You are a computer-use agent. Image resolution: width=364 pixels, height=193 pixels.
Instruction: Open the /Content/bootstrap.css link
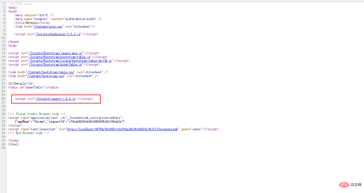point(46,76)
